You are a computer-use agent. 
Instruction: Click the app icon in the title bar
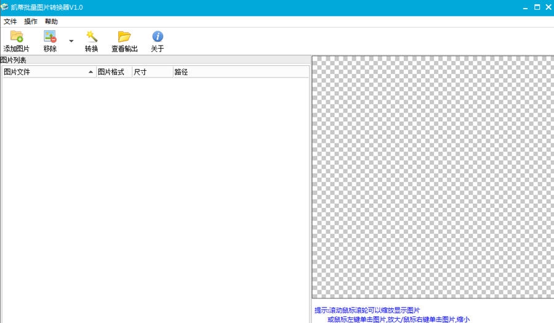tap(4, 7)
